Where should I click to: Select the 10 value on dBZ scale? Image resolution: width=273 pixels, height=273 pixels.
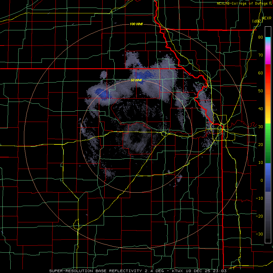pos(261,163)
